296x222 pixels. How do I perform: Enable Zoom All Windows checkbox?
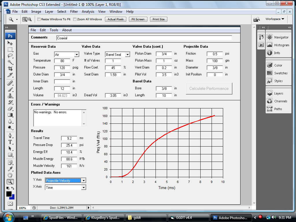pos(75,19)
